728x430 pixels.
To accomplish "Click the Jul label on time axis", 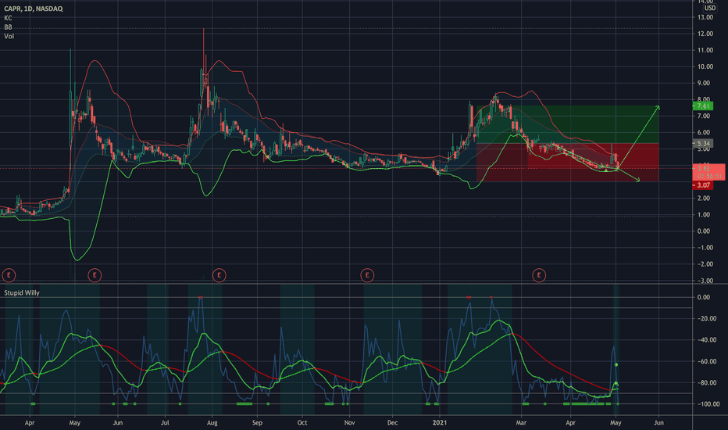I will pyautogui.click(x=164, y=422).
